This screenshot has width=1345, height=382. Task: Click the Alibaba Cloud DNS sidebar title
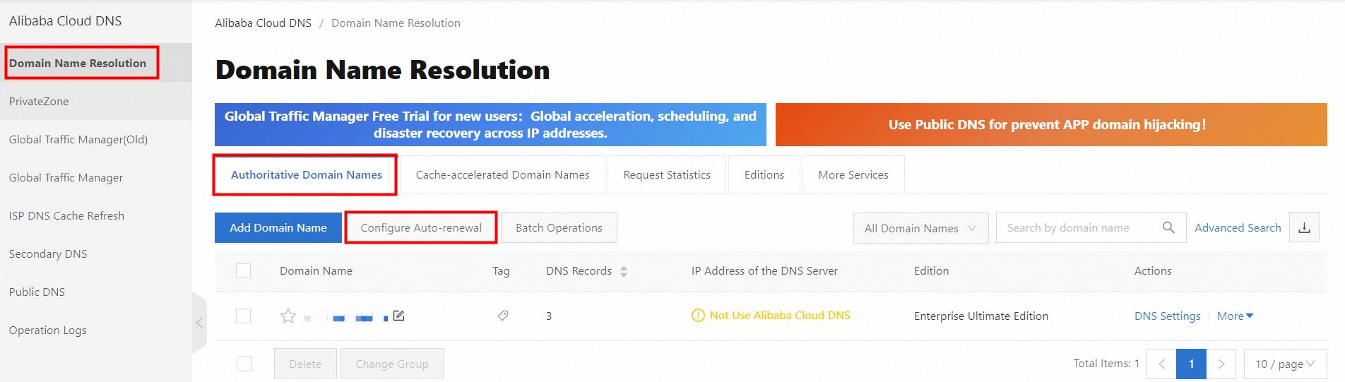coord(65,20)
